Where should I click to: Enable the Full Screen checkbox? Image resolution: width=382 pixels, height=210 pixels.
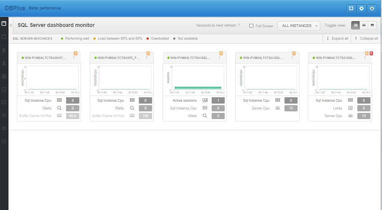(251, 25)
